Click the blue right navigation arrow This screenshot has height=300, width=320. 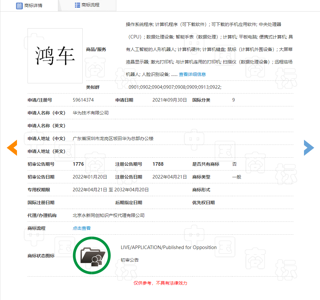pyautogui.click(x=308, y=148)
